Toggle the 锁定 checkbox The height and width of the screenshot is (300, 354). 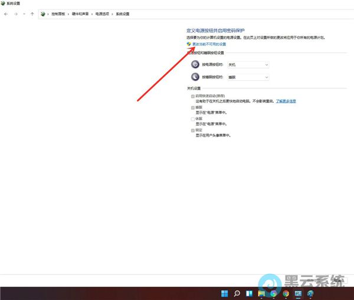tap(192, 130)
